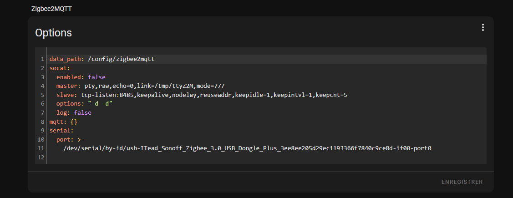Click line number 8 in the gutter

click(42, 122)
